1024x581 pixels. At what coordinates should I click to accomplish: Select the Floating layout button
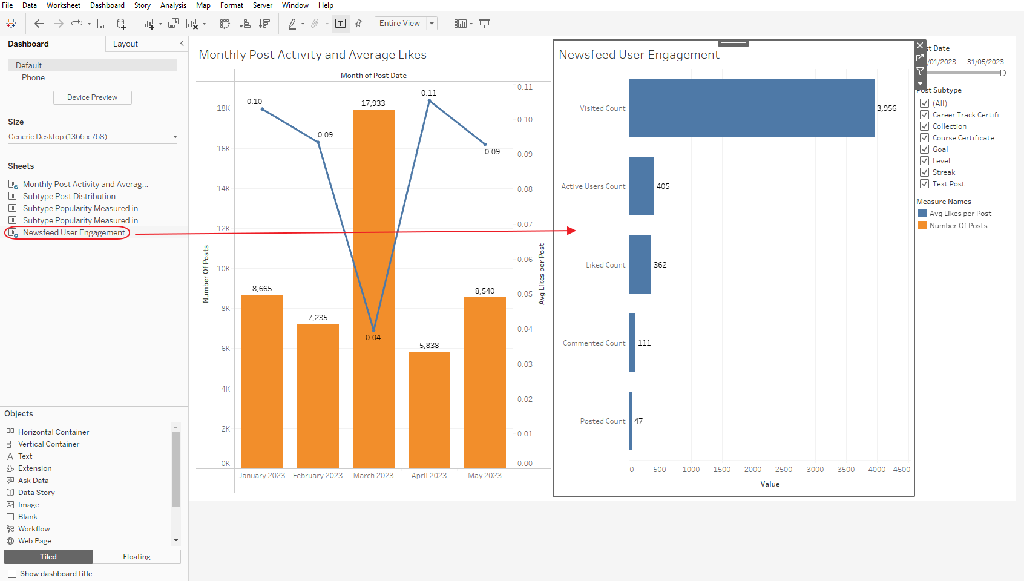click(x=137, y=557)
